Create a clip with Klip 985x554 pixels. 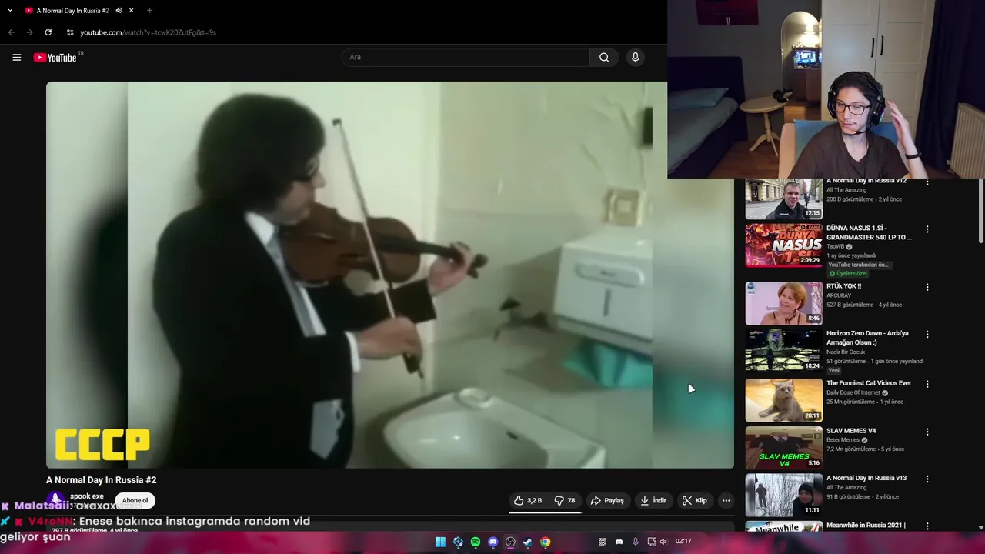tap(695, 500)
